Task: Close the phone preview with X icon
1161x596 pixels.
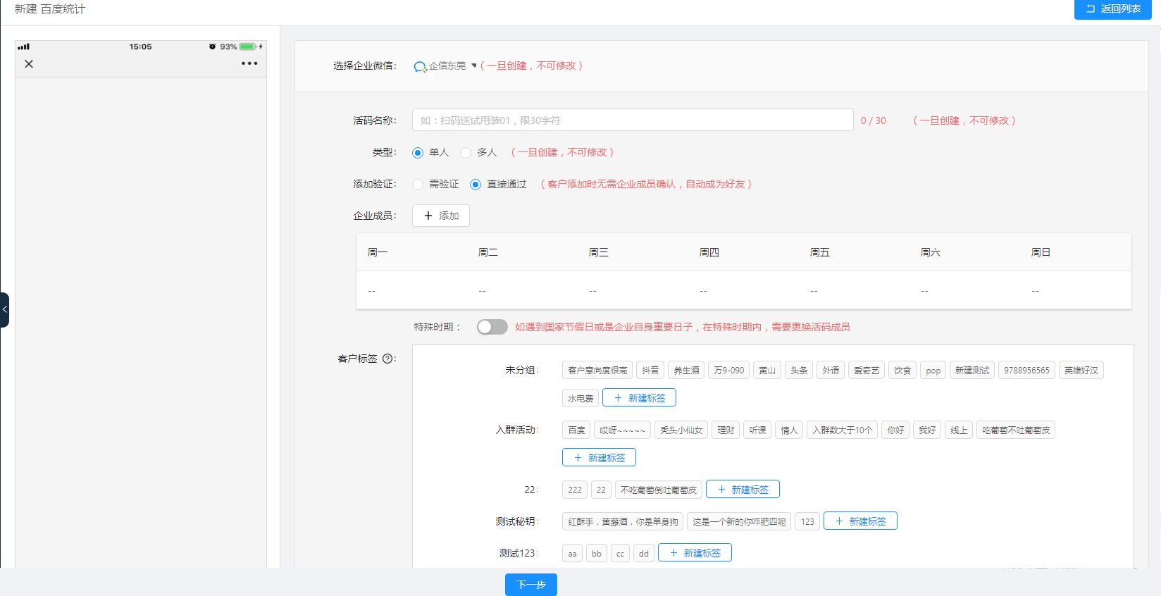Action: [x=29, y=64]
